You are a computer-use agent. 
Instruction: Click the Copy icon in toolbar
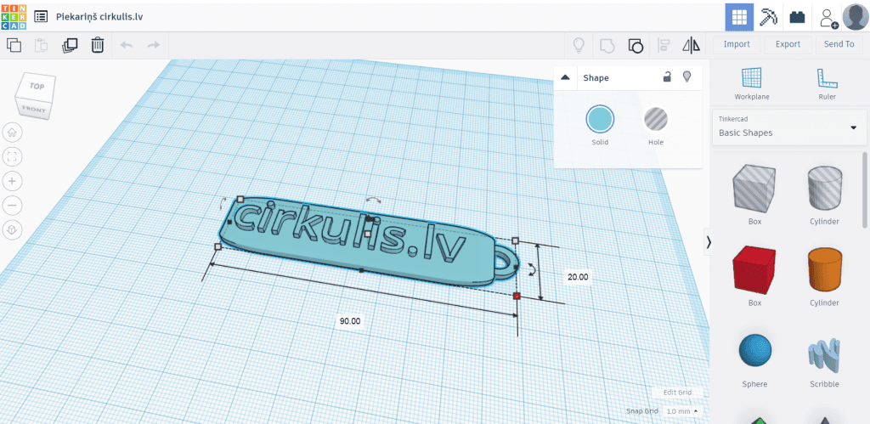[14, 45]
